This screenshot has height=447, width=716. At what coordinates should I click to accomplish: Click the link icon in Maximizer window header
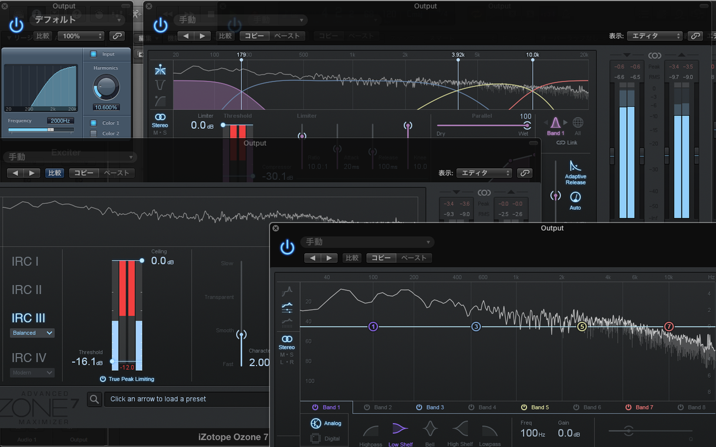[x=525, y=173]
